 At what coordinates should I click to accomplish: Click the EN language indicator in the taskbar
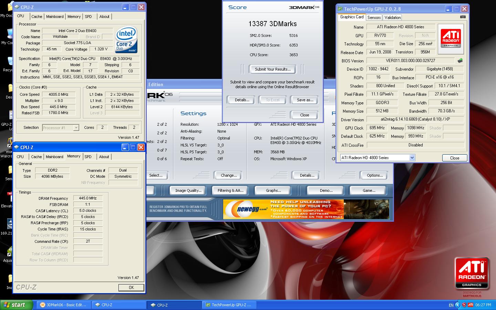point(451,305)
